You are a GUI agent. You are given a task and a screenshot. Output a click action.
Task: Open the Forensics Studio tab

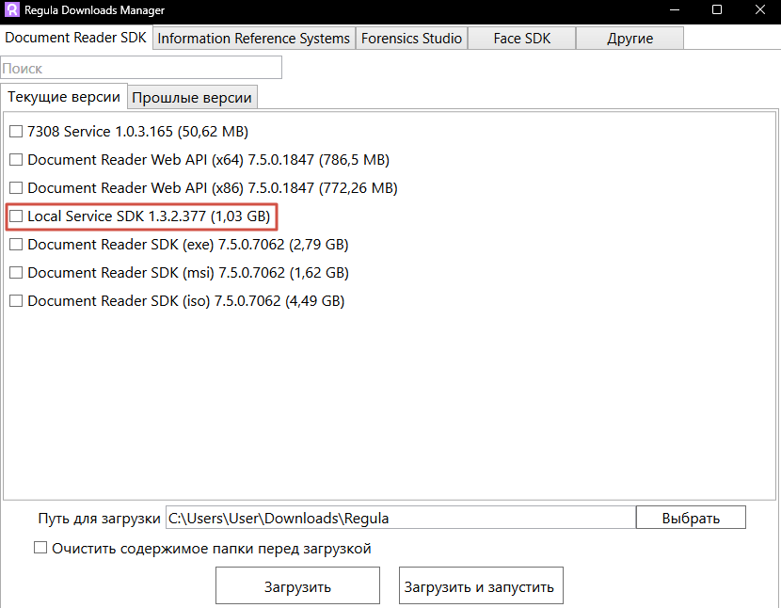point(411,39)
